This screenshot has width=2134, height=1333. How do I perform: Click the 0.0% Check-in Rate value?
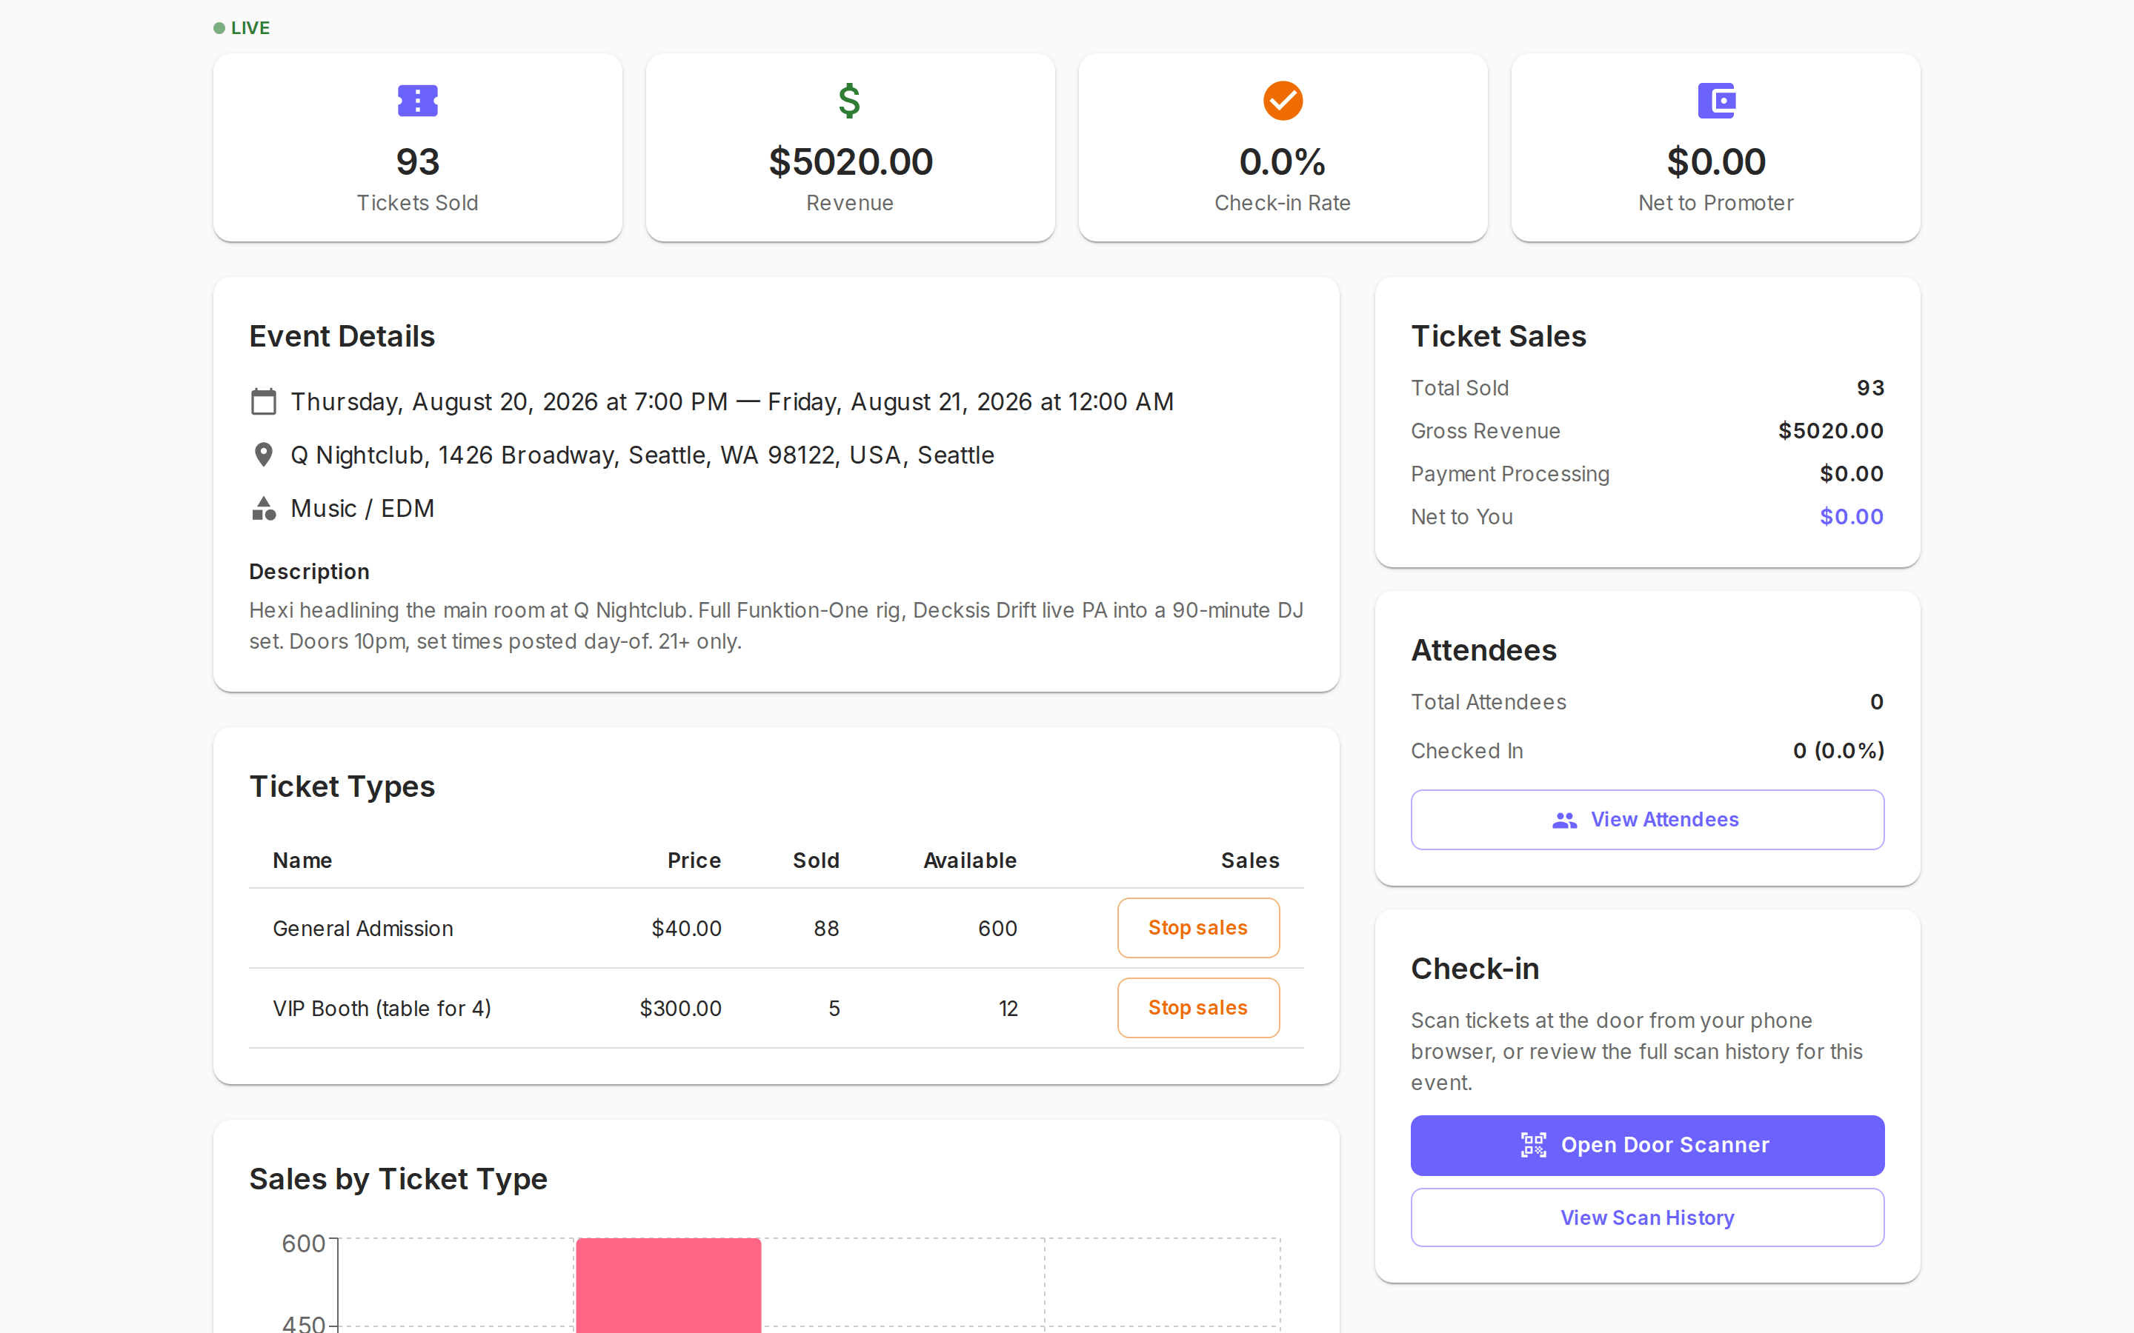coord(1282,162)
